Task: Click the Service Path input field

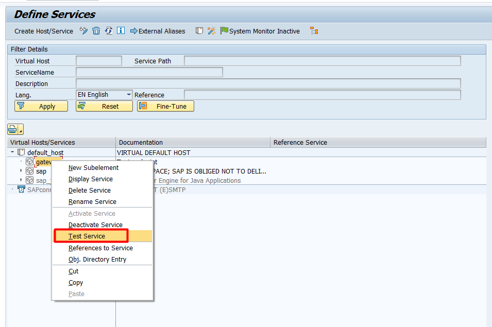Action: pyautogui.click(x=322, y=61)
